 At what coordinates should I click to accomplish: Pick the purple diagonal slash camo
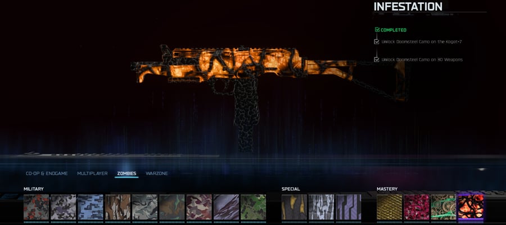coord(226,207)
